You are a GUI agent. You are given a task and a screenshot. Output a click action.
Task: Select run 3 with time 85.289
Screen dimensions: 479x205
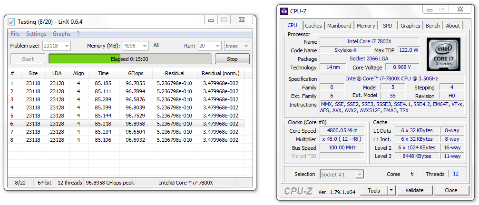tap(126, 99)
